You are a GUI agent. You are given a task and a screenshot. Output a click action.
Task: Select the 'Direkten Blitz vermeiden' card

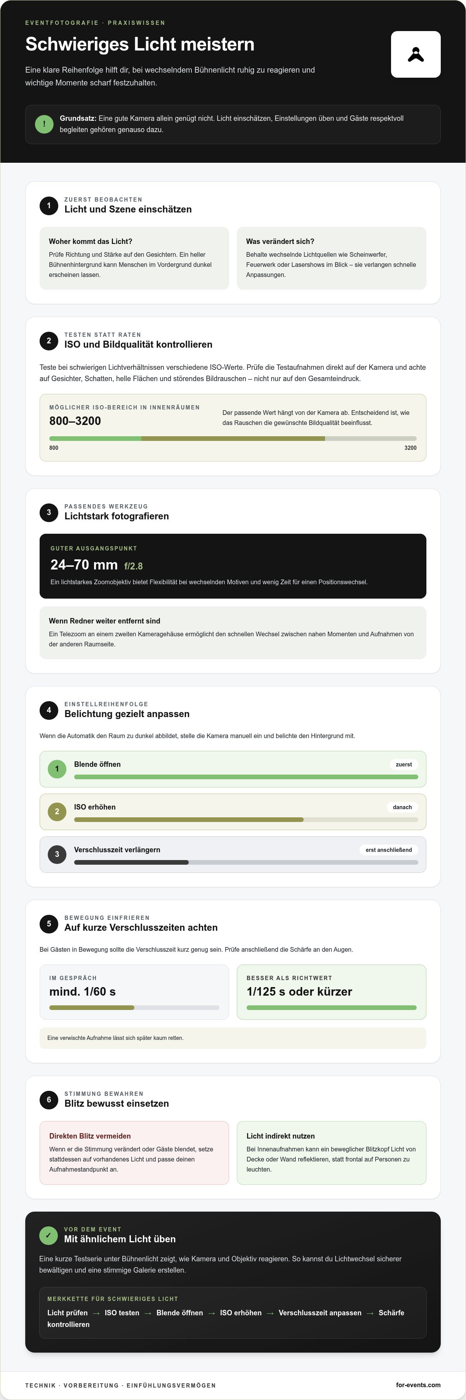134,1153
